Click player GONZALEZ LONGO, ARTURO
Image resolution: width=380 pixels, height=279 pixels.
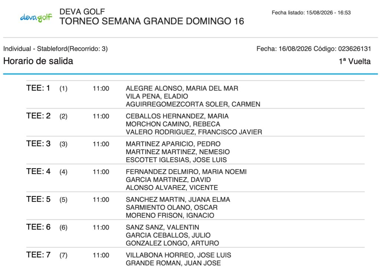point(172,243)
